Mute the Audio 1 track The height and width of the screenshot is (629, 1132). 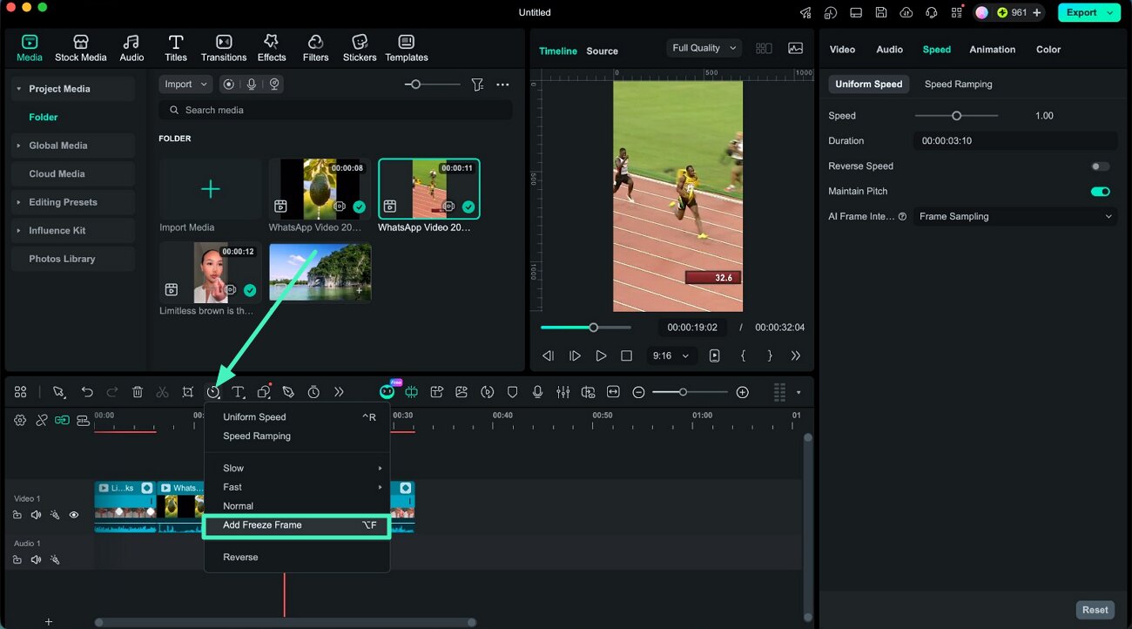36,559
